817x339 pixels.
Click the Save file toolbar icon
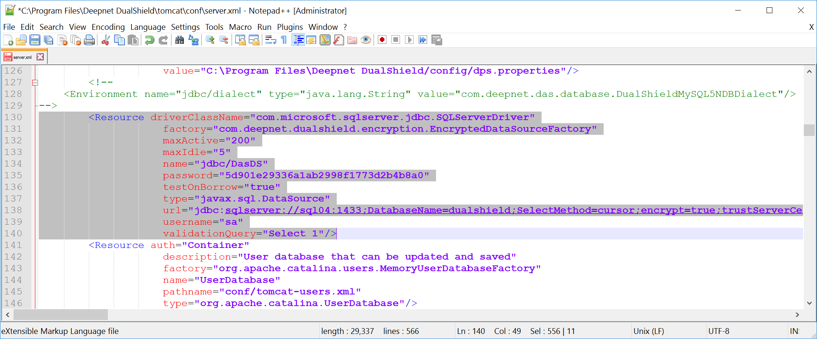35,40
